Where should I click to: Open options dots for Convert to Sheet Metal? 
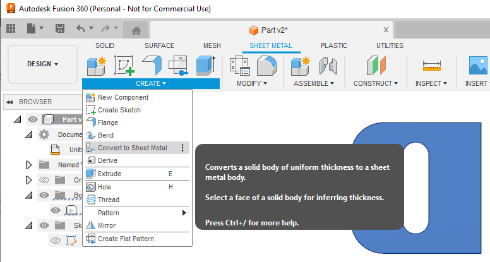click(x=182, y=148)
